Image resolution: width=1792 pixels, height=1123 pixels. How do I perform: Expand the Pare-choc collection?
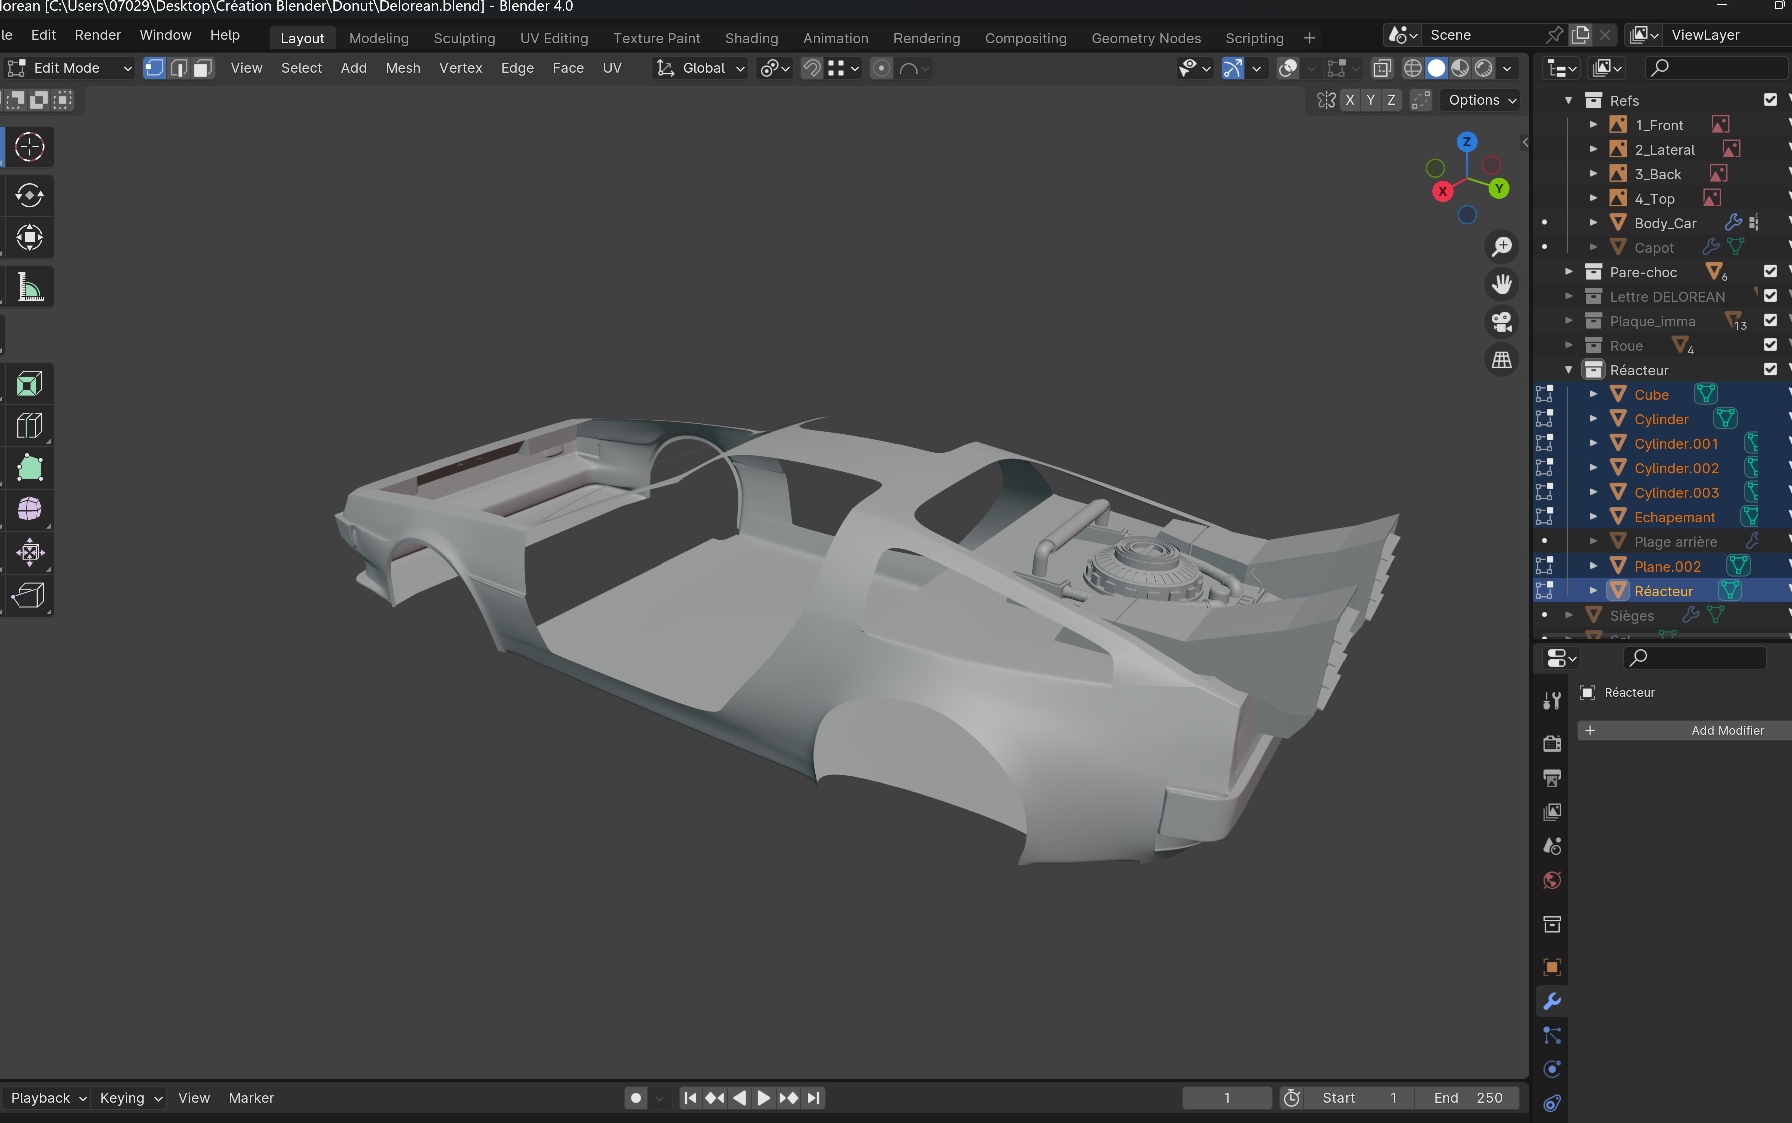(1568, 271)
